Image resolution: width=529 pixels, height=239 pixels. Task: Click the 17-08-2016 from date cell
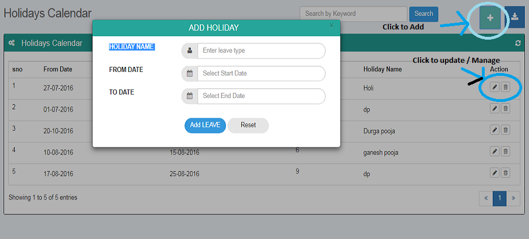(x=58, y=174)
